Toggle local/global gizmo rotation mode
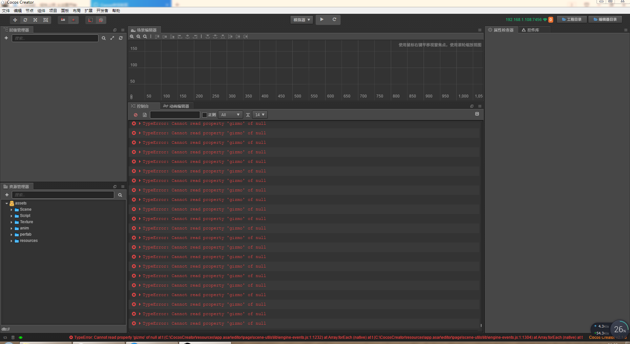The width and height of the screenshot is (630, 344). pyautogui.click(x=73, y=20)
